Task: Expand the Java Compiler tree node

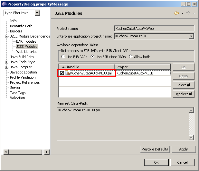Action: pyautogui.click(x=6, y=67)
